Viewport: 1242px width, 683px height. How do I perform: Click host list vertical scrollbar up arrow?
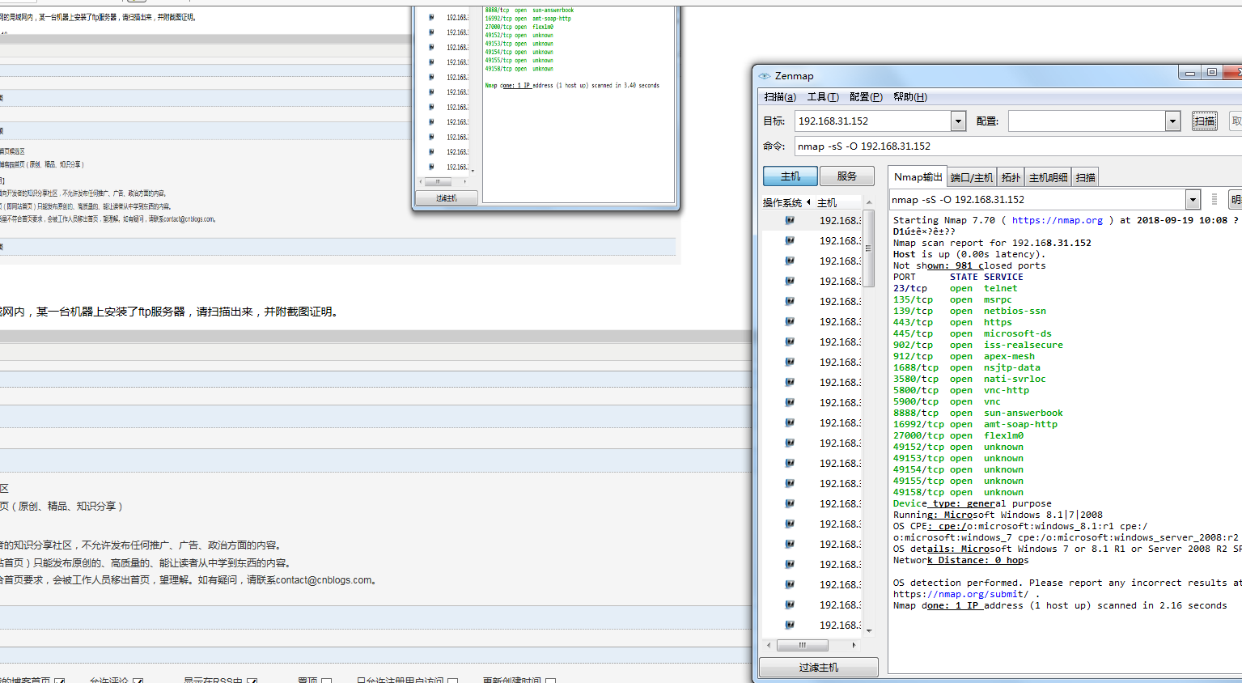[869, 202]
